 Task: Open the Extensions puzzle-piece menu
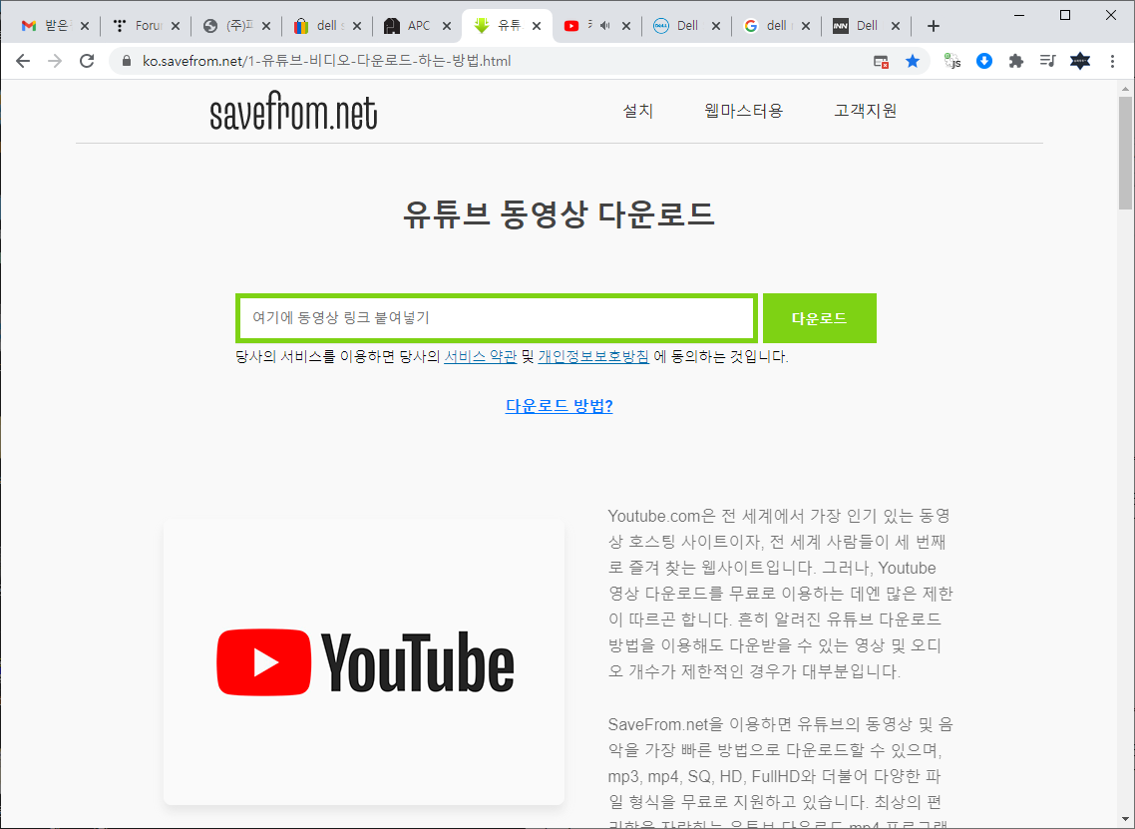(x=1016, y=61)
